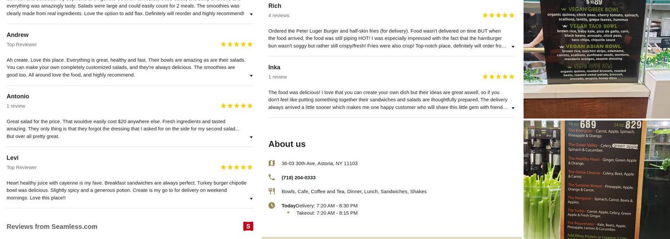Open the juice menu chalkboard photo
Image resolution: width=670 pixels, height=239 pixels.
[x=596, y=180]
